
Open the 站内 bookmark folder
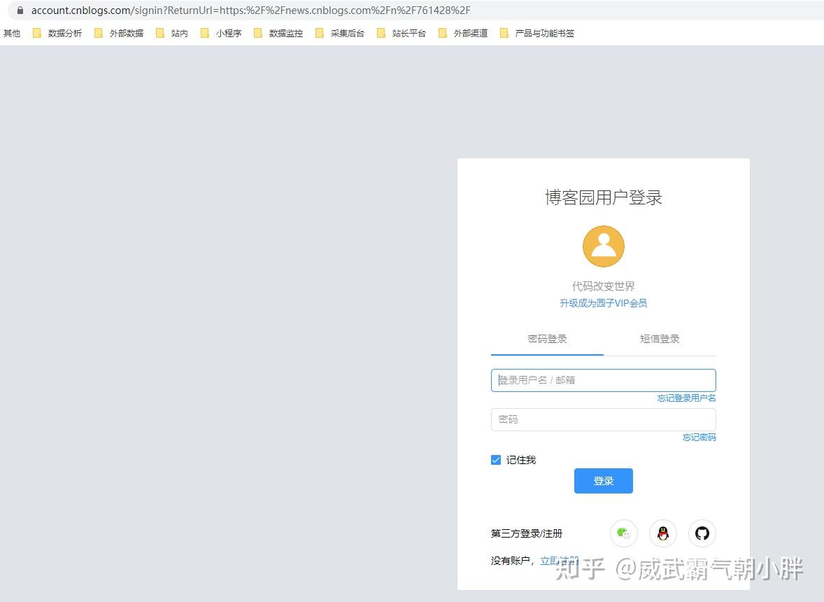coord(172,33)
